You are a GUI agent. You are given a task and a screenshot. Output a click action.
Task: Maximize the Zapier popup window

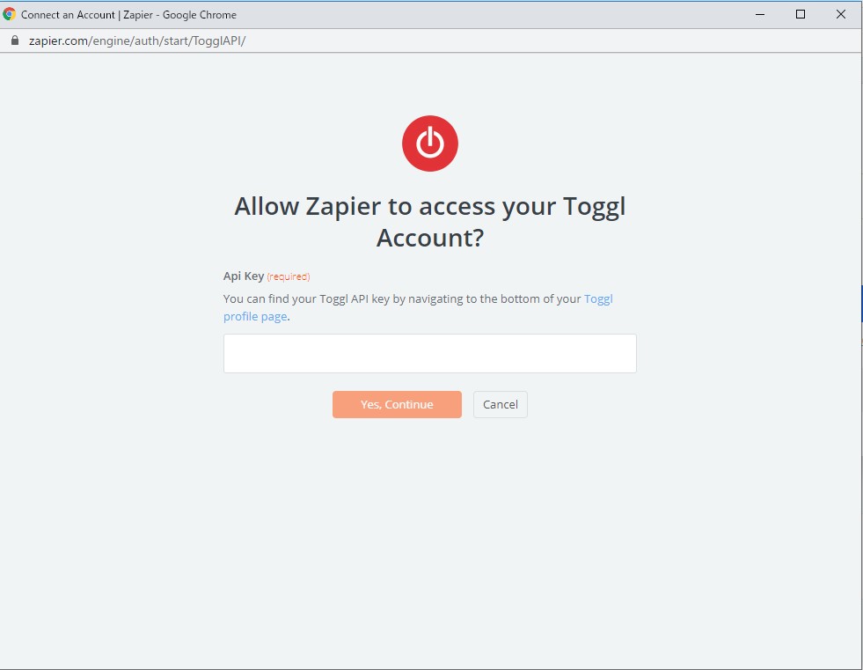point(801,14)
